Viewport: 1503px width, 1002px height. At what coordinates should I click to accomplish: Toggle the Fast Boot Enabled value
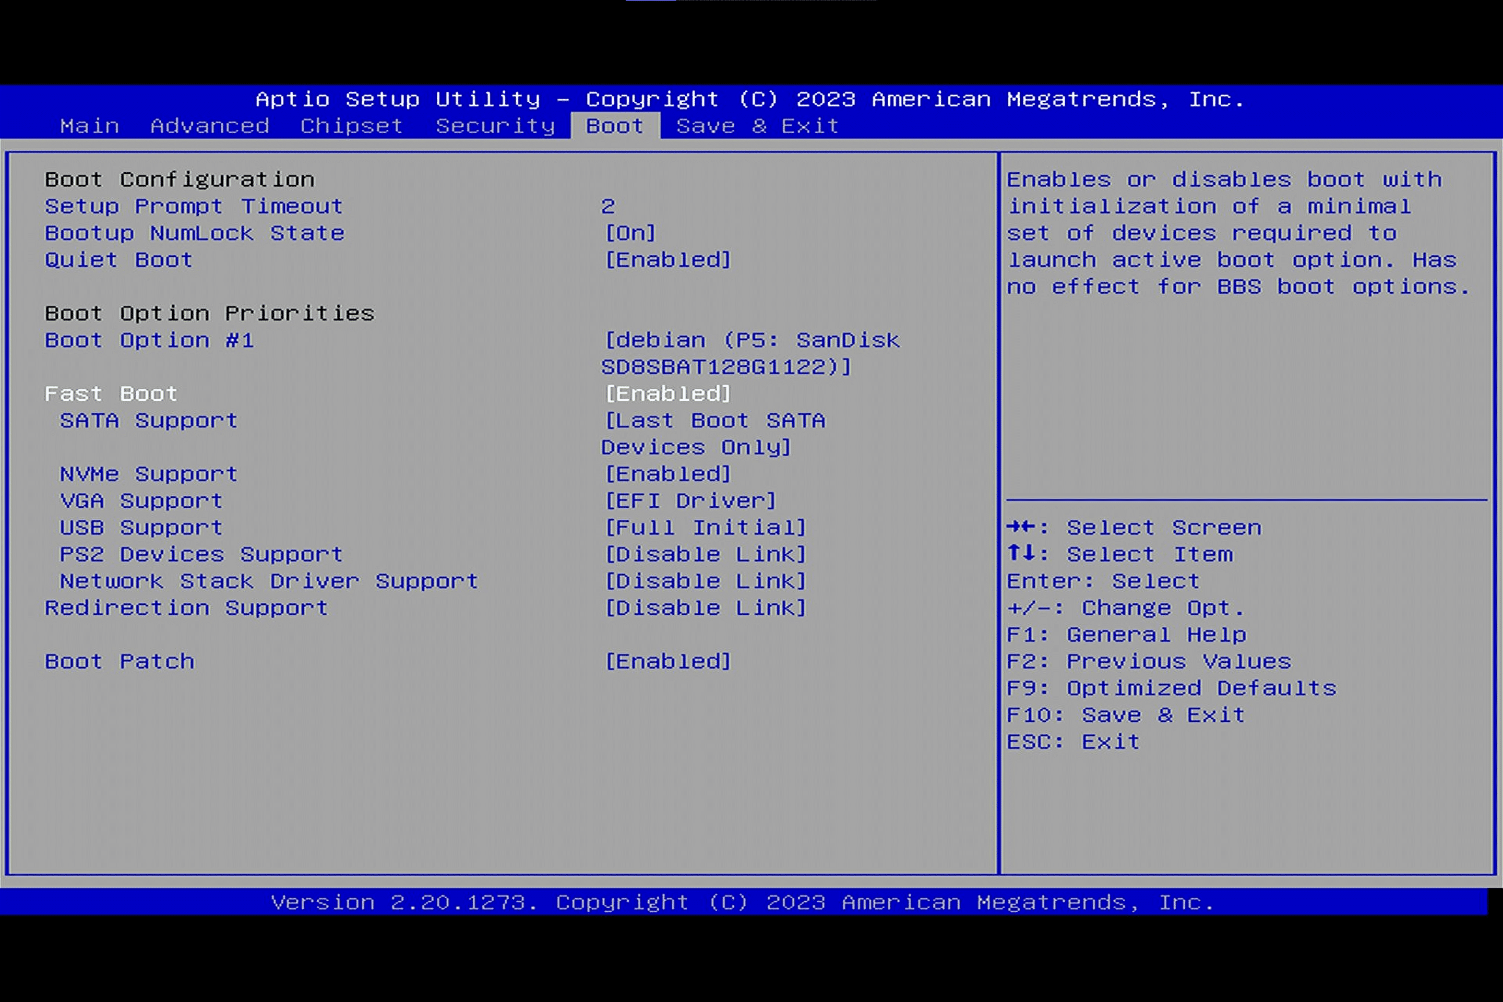(x=668, y=393)
